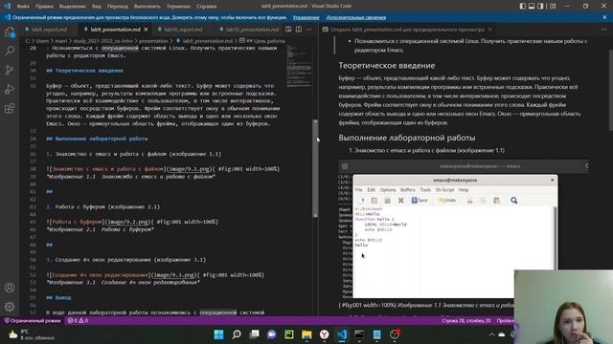Open the Manage gear icon
613x344 pixels.
coord(10,307)
